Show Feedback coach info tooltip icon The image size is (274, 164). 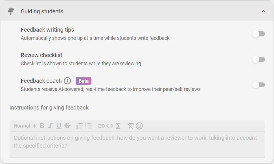click(67, 81)
